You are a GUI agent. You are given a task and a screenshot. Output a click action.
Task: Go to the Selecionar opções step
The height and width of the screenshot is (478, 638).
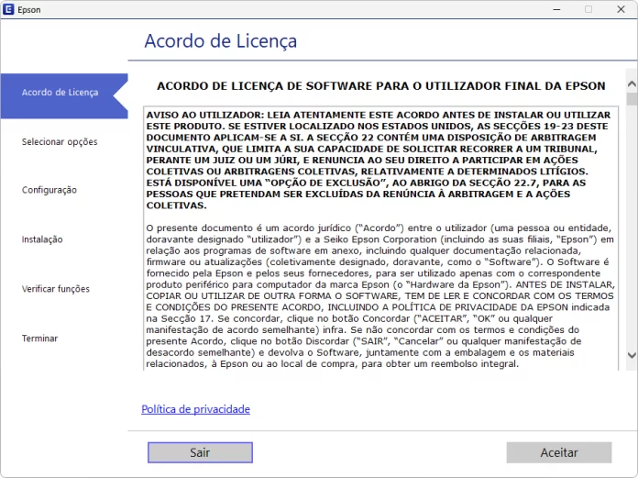point(60,142)
